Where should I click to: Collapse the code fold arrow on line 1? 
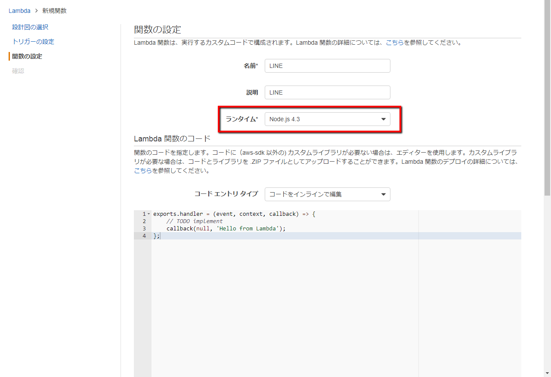coord(149,214)
